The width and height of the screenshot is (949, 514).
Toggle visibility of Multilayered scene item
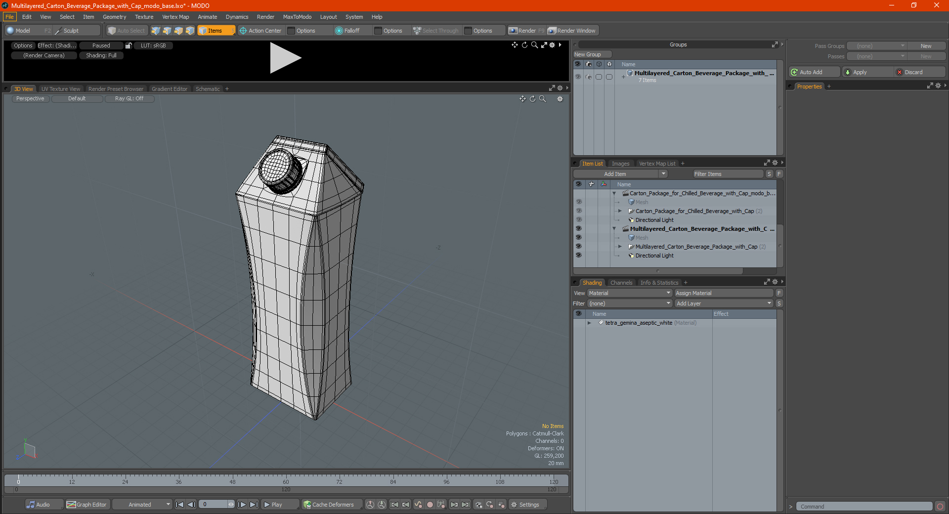coord(579,229)
